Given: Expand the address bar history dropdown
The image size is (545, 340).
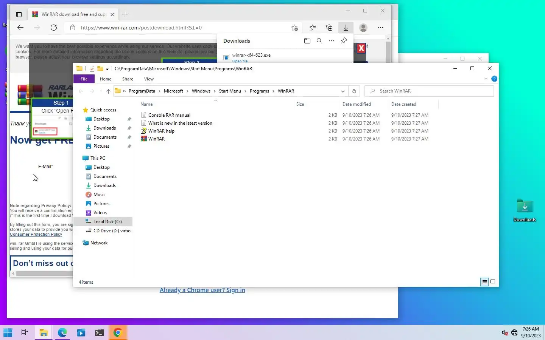Looking at the screenshot, I should tap(343, 91).
